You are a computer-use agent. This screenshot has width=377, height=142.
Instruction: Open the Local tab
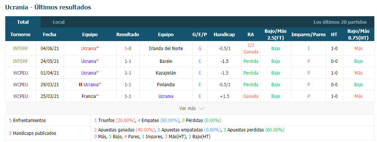59,22
